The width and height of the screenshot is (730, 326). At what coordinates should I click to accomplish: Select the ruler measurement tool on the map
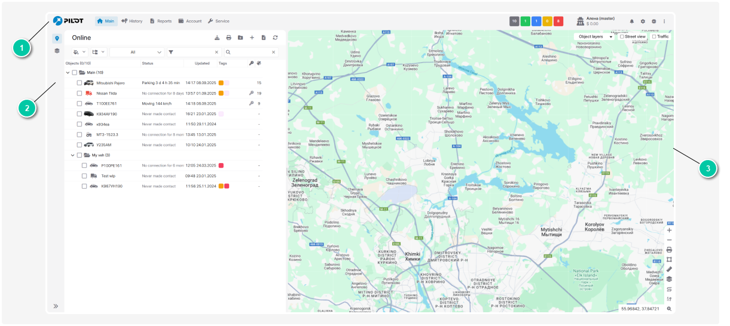(669, 269)
